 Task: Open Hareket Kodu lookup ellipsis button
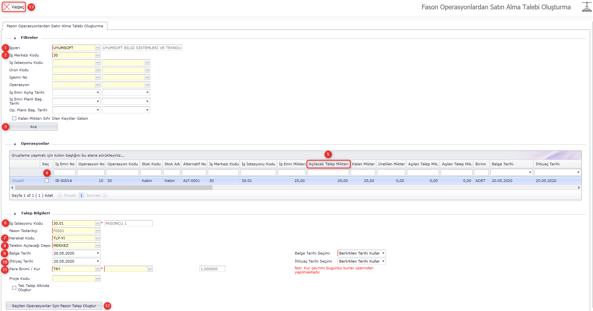(98, 238)
